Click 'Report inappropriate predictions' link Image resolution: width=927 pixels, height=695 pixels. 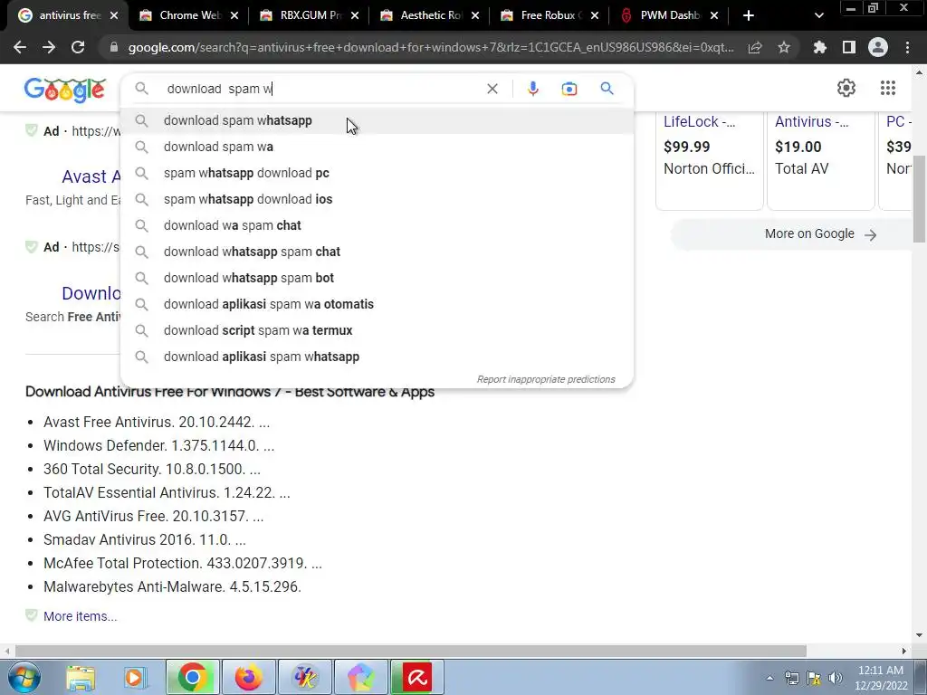pos(546,379)
